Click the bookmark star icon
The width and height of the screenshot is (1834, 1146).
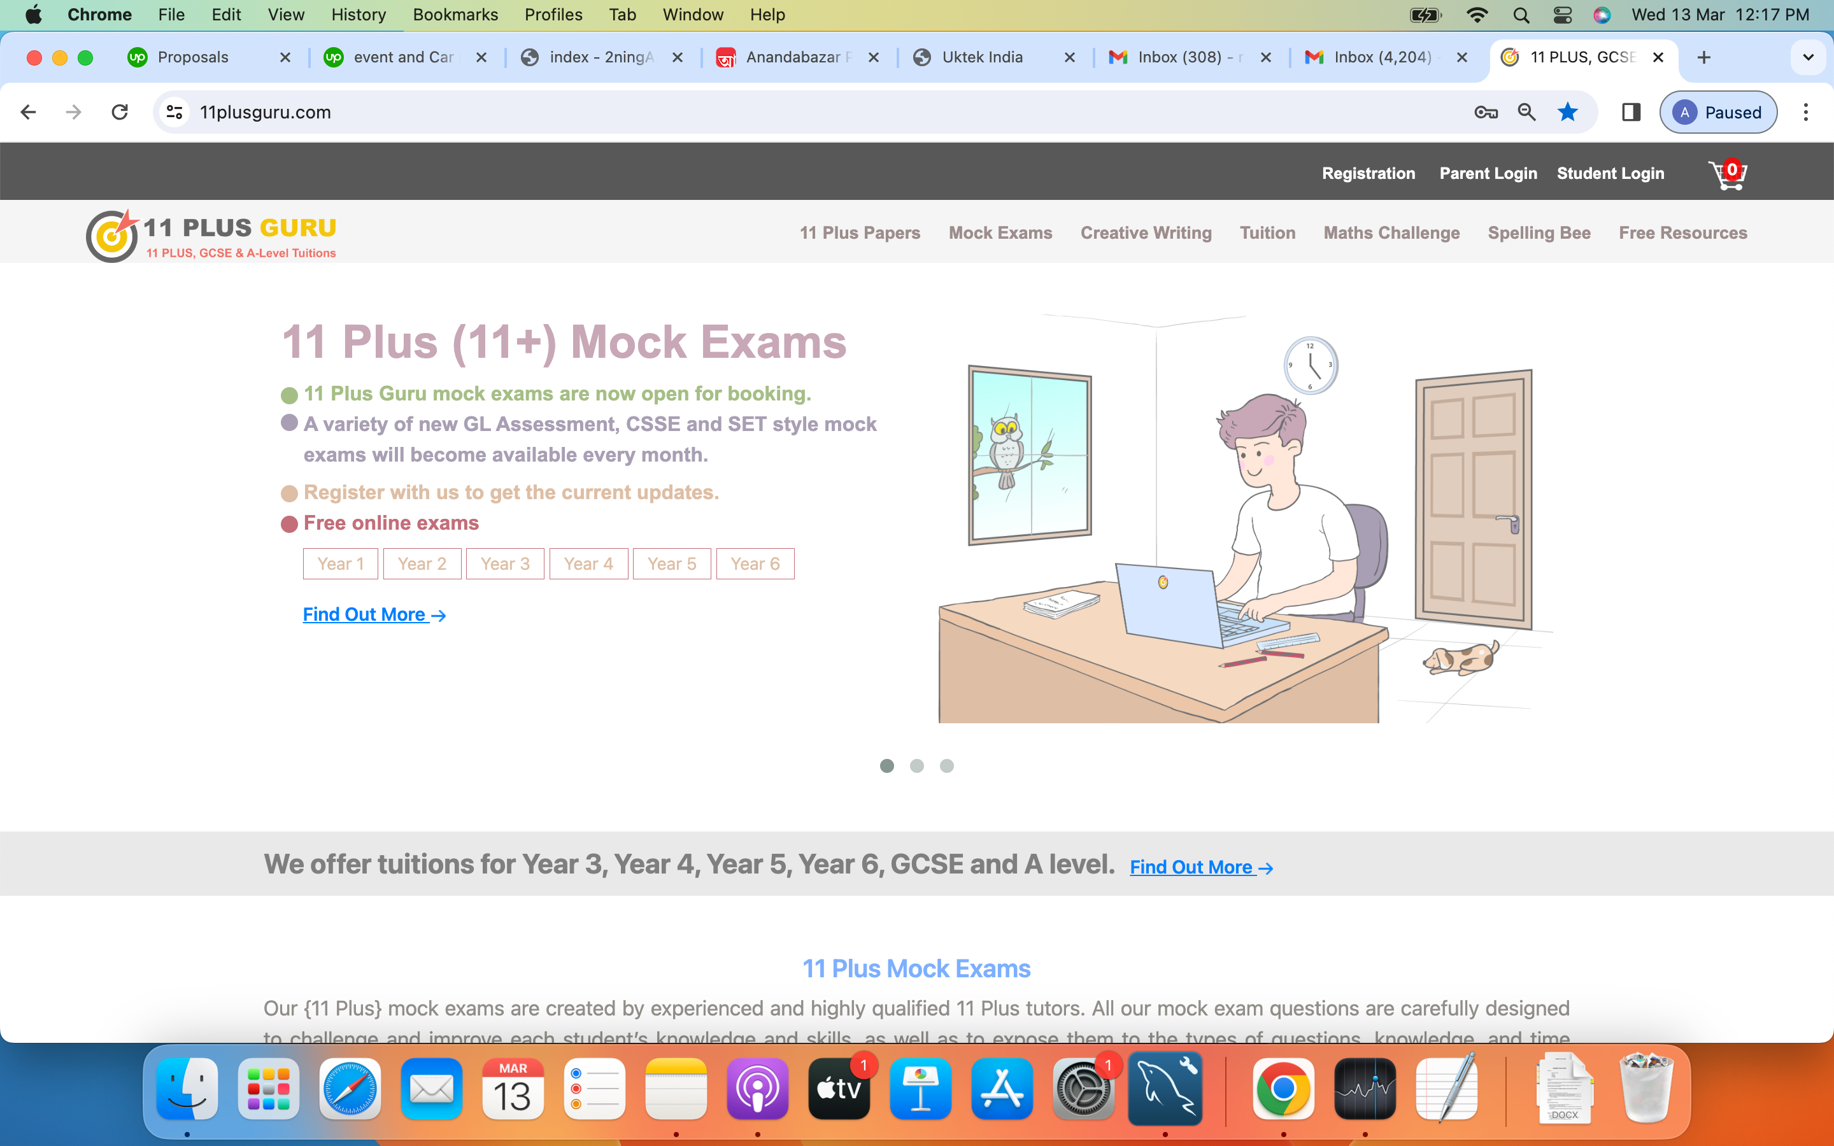pyautogui.click(x=1567, y=112)
